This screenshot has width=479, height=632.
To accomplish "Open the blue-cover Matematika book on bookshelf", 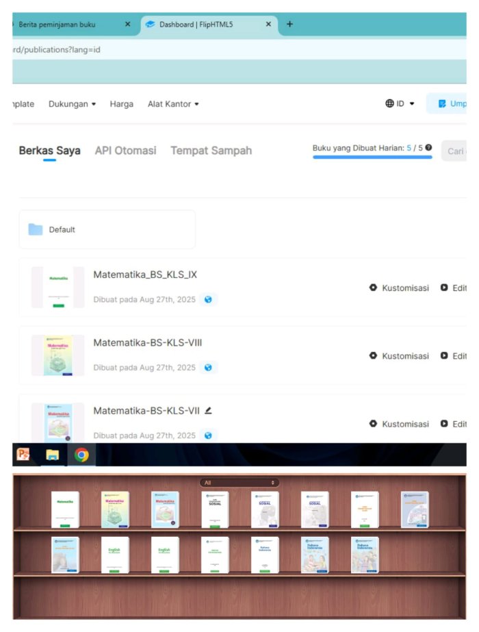I will [165, 509].
